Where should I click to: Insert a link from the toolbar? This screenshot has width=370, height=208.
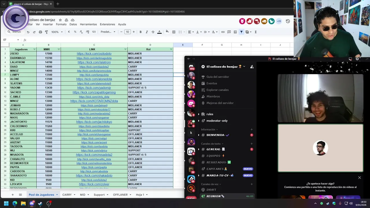(x=223, y=32)
